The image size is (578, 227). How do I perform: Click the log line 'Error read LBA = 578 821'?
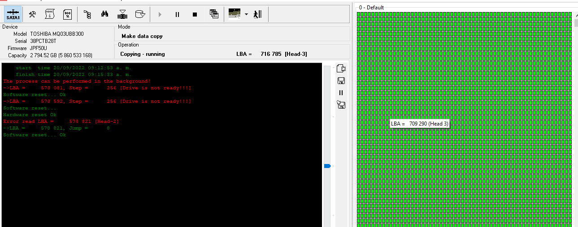pos(61,122)
